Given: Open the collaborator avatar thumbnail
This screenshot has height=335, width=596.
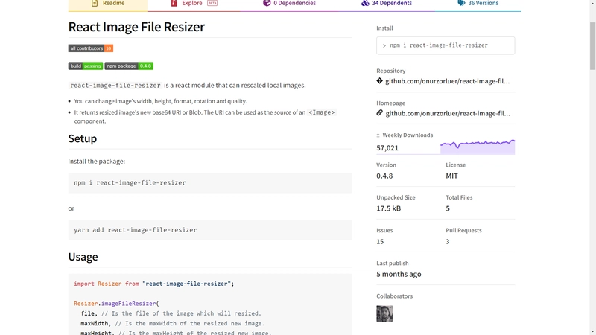Looking at the screenshot, I should [x=384, y=313].
